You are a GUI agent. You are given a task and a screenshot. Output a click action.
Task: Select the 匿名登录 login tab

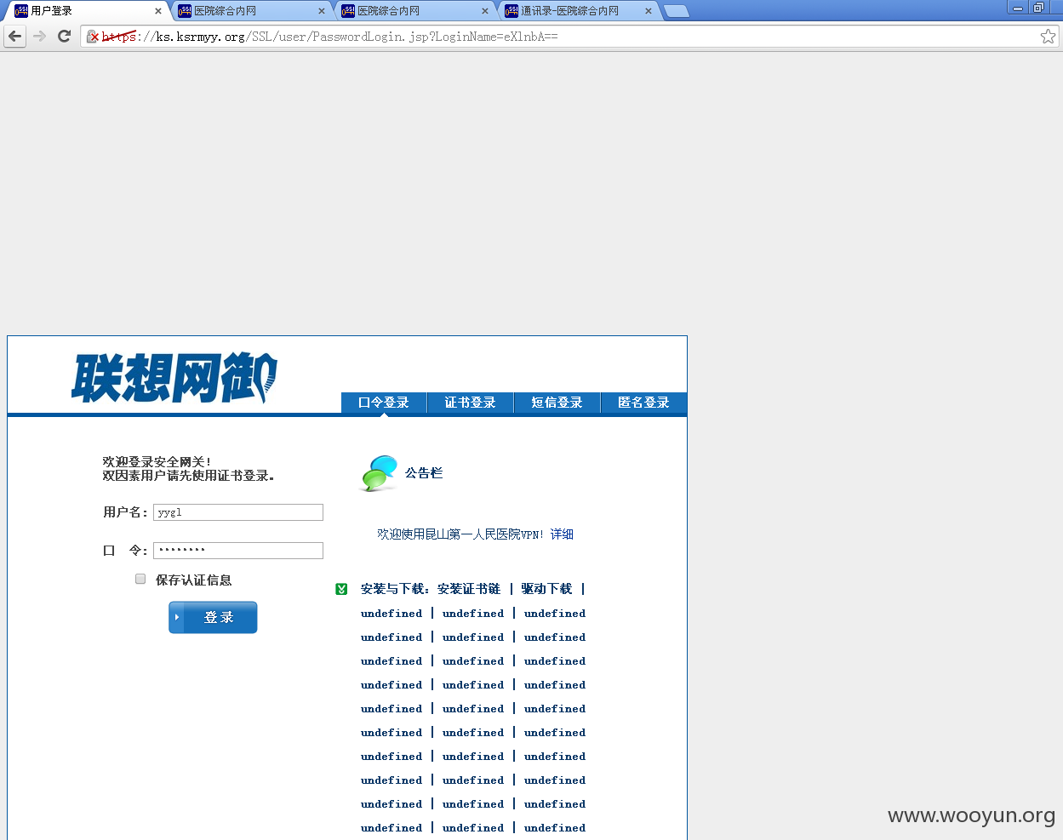[x=643, y=403]
